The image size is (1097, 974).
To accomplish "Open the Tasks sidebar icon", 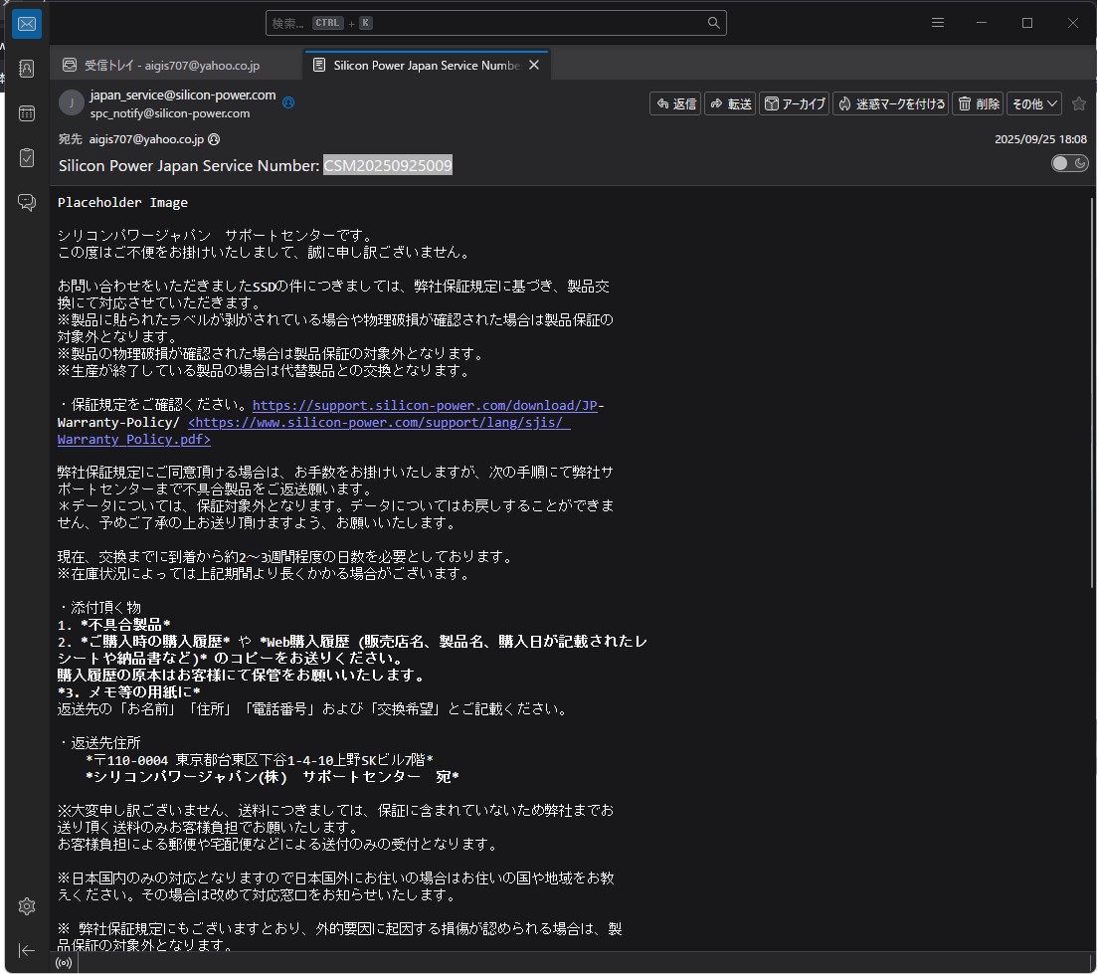I will (27, 158).
